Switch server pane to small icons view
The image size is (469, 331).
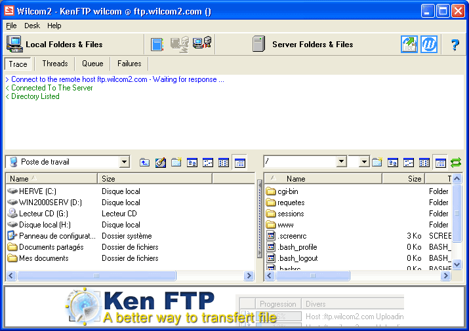(x=409, y=163)
